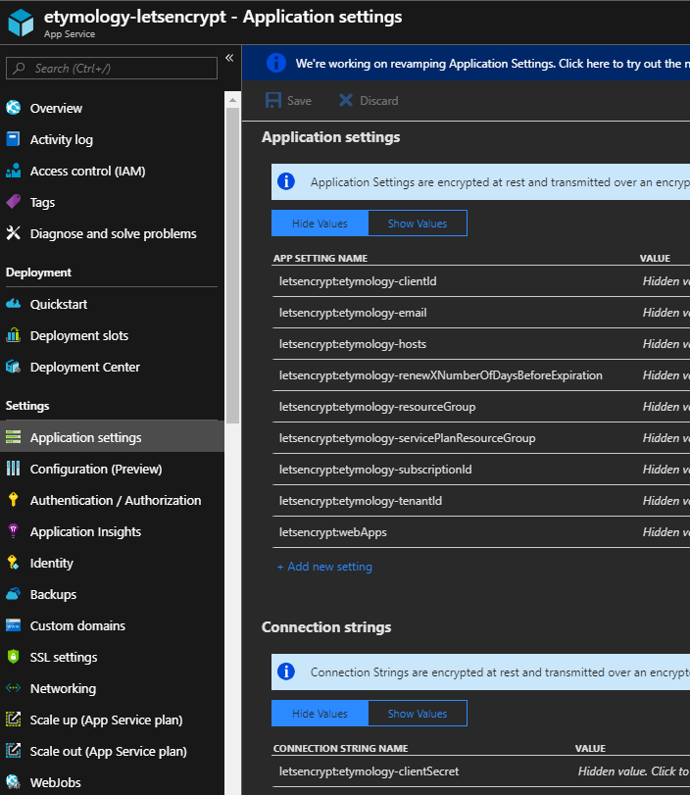Image resolution: width=690 pixels, height=795 pixels.
Task: Select Hide Values for Connection strings
Action: click(320, 714)
